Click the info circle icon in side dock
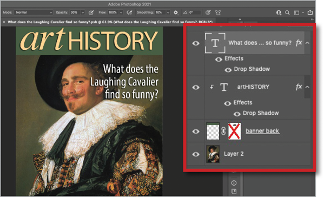 click(x=234, y=183)
